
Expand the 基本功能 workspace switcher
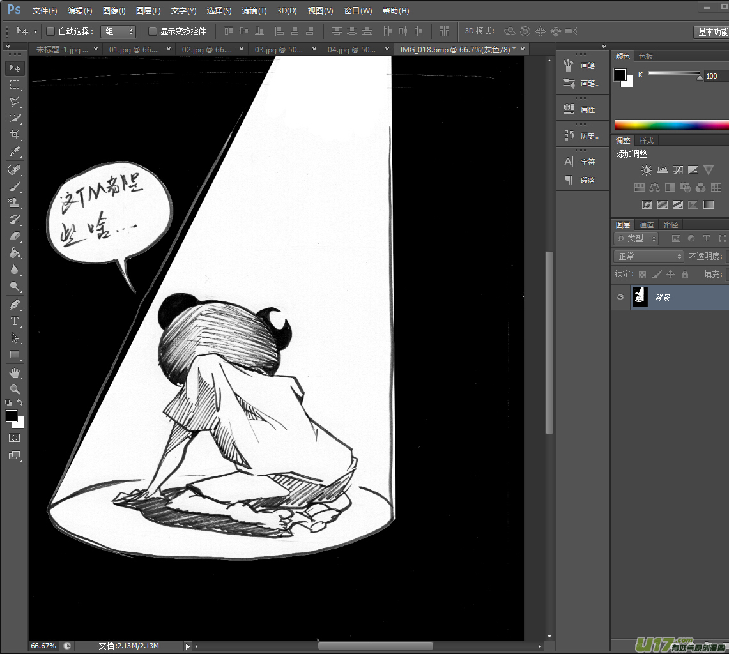click(x=711, y=32)
